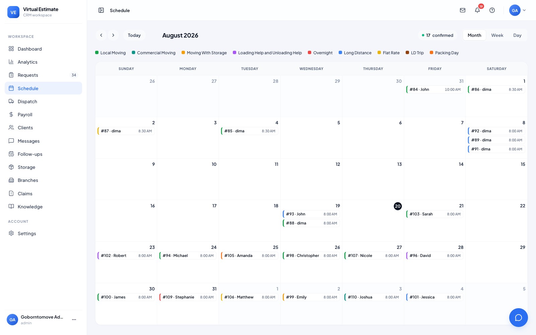Advance to next month arrow
This screenshot has width=536, height=335.
coord(113,35)
